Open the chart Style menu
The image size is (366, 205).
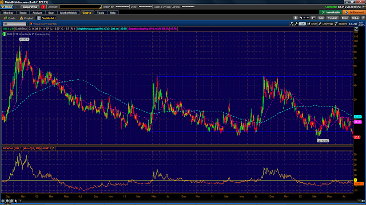[312, 24]
